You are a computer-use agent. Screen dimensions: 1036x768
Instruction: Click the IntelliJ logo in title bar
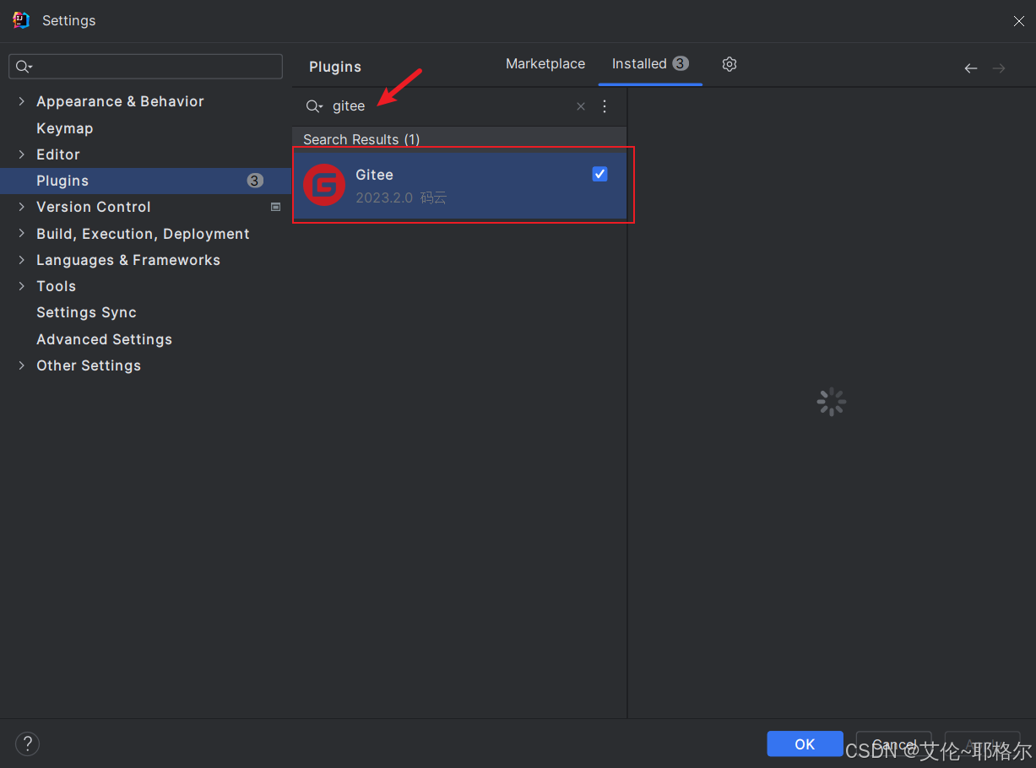point(21,20)
